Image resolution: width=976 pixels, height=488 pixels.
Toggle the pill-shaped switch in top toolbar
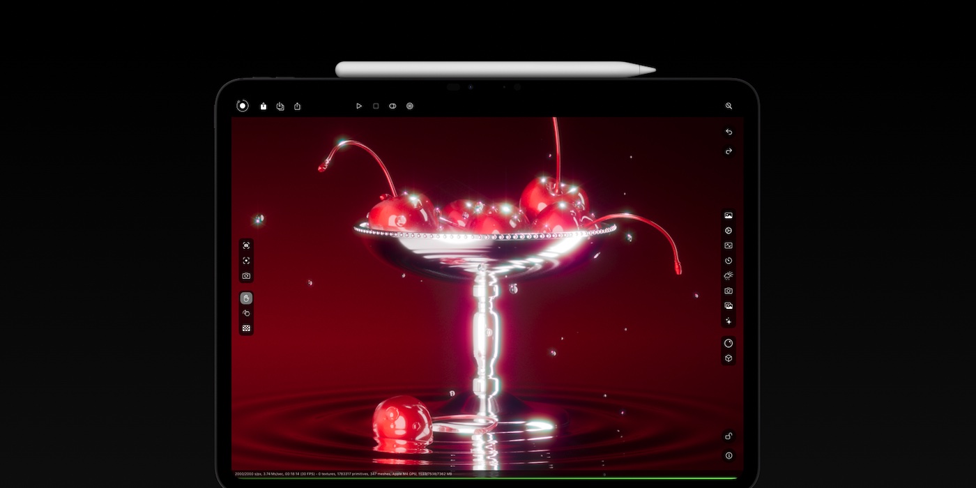pyautogui.click(x=392, y=106)
